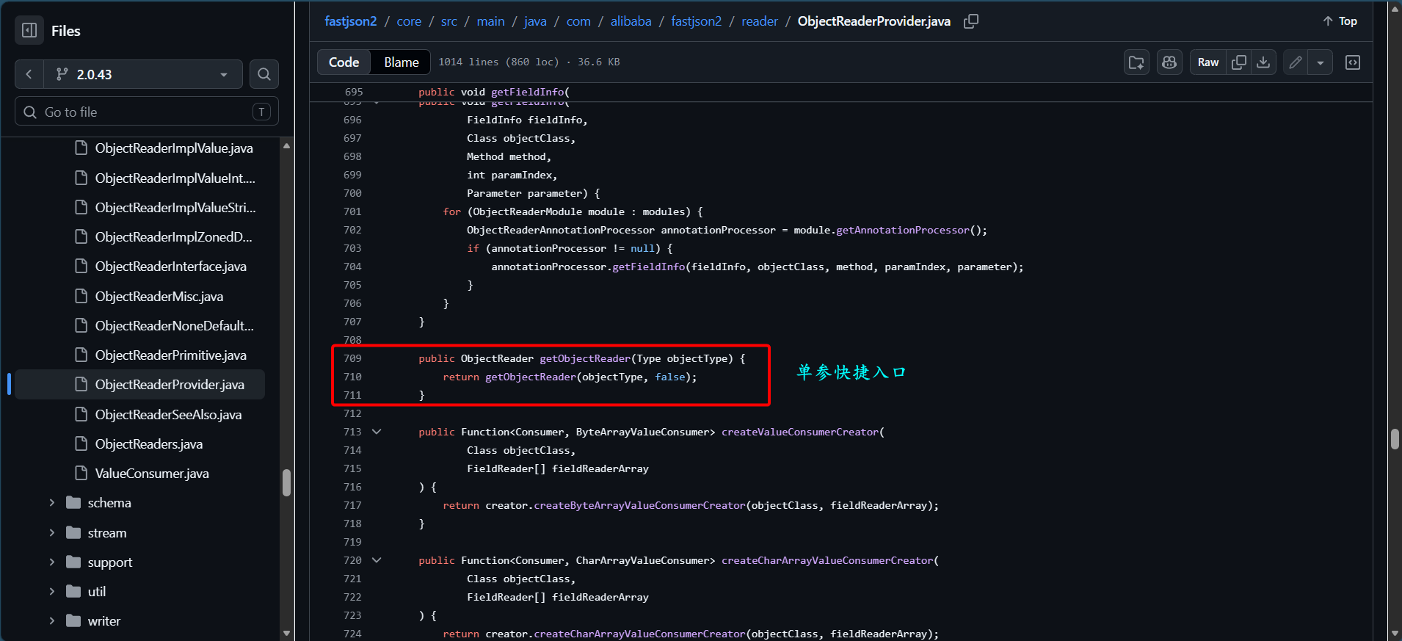Viewport: 1402px width, 641px height.
Task: Click file tree scroll down arrow
Action: (x=286, y=633)
